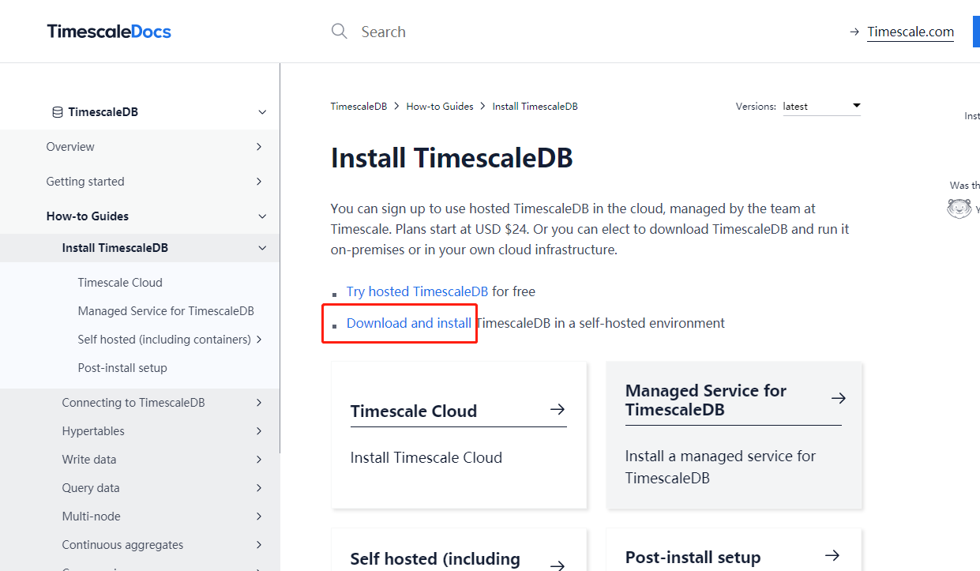
Task: Open Timescale Cloud in the sidebar
Action: point(120,283)
